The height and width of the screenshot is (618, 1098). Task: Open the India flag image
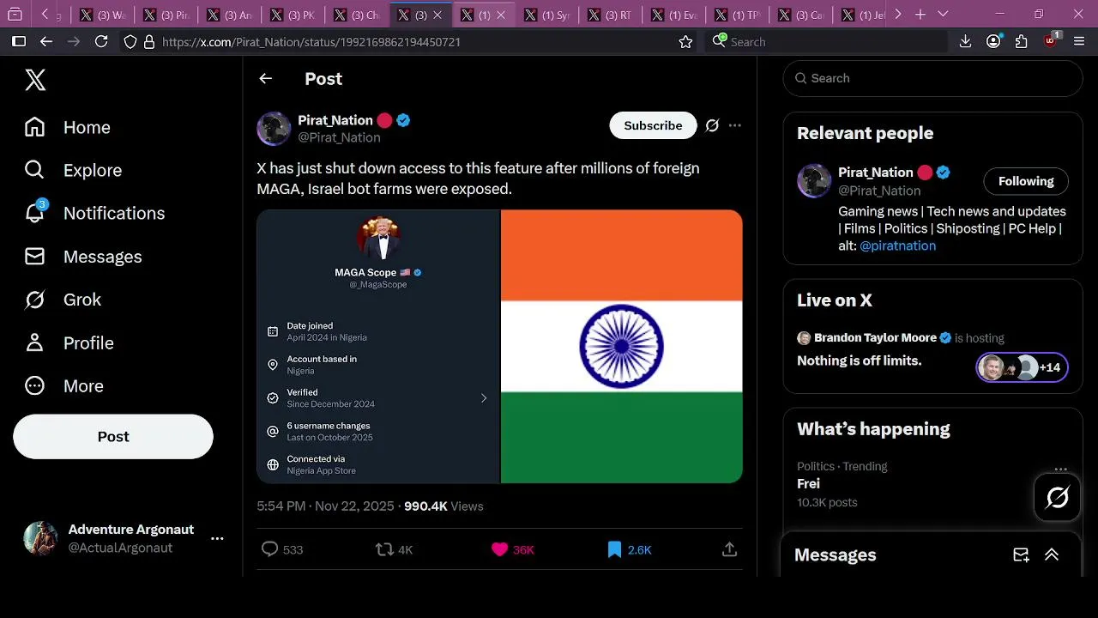pos(622,346)
